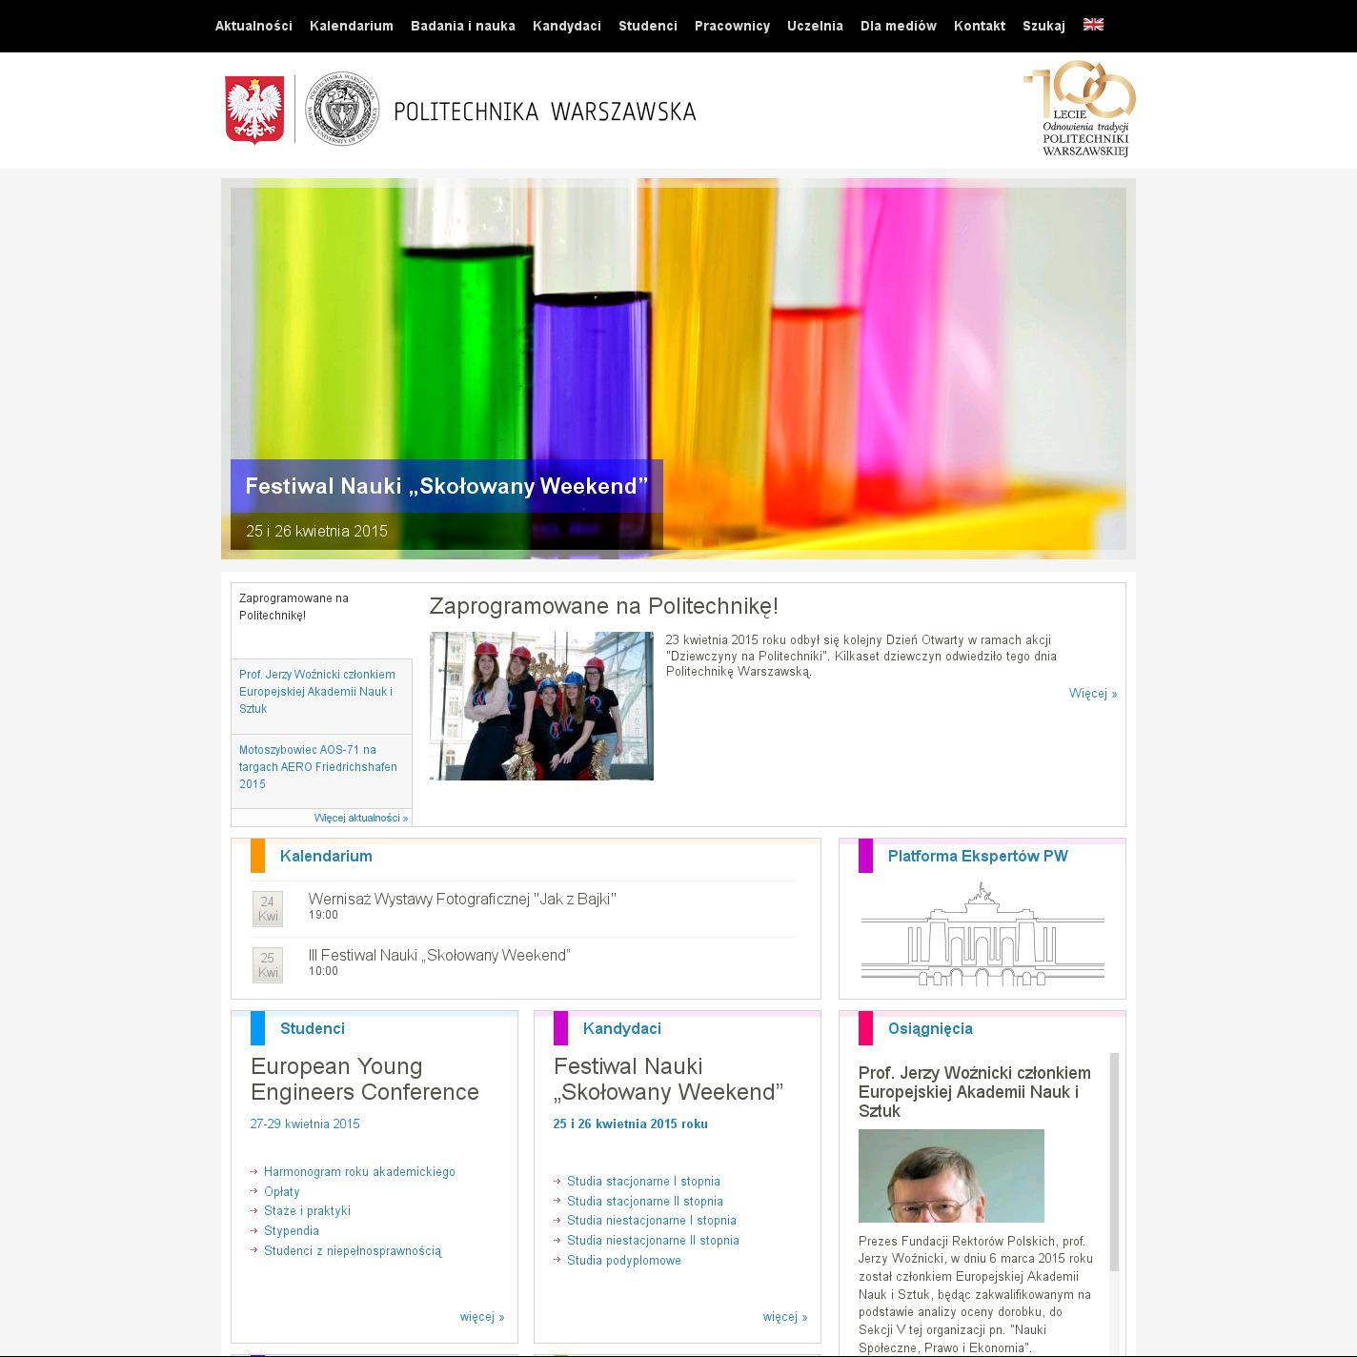Click the 24 Kwi calendar date icon
Viewport: 1357px width, 1357px height.
click(268, 909)
